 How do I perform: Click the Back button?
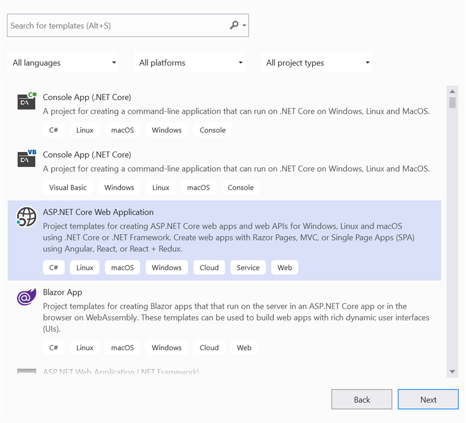[x=361, y=399]
